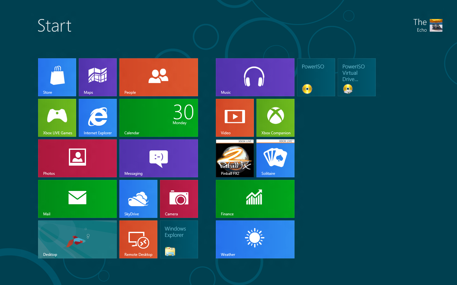Viewport: 457px width, 285px height.
Task: Launch the SkyDrive tile
Action: click(x=138, y=199)
